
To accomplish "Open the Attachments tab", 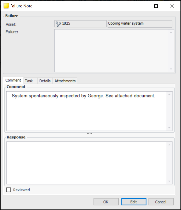I will click(65, 81).
